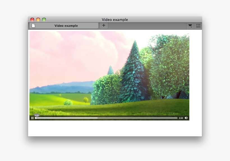Select the pause icon on the video player
The width and height of the screenshot is (230, 161).
click(33, 118)
